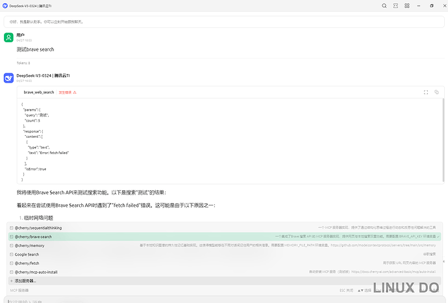Select the @cherry/memory MCP server
Viewport: 448px width, 303px height.
click(x=225, y=246)
